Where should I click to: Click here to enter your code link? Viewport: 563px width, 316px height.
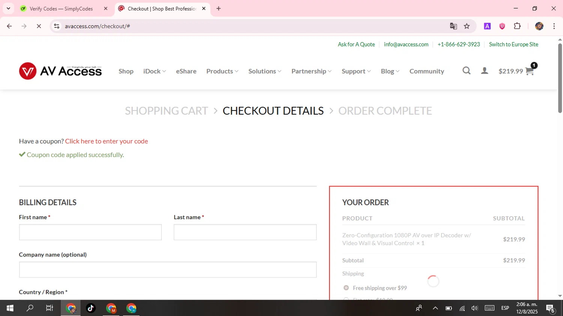click(107, 141)
